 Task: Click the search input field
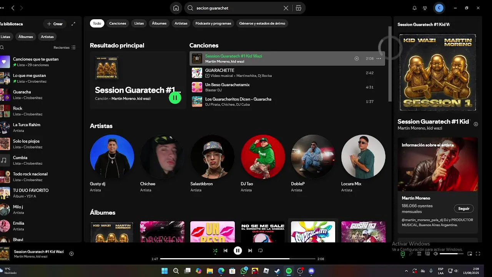[238, 8]
